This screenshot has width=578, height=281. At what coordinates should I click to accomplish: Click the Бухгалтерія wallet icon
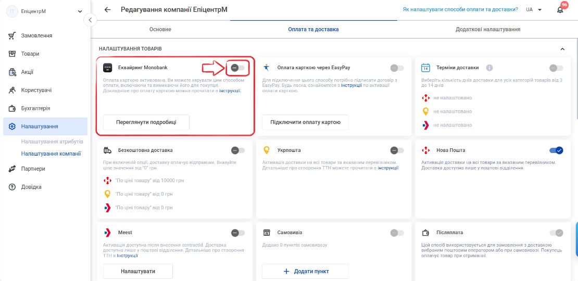pos(12,108)
